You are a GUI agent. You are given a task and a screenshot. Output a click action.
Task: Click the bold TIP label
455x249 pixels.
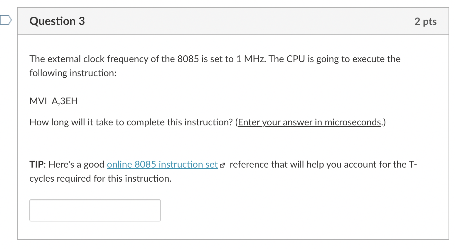click(36, 164)
